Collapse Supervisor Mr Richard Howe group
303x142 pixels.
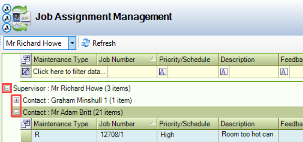(7, 88)
